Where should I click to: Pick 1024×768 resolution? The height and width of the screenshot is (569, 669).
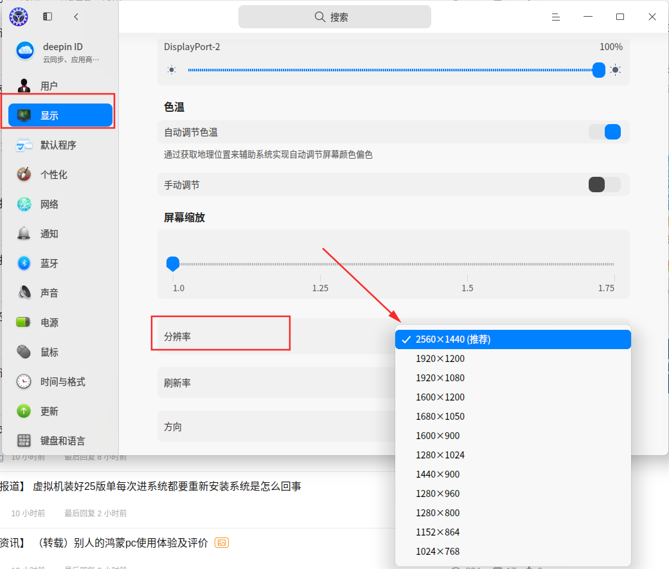tap(513, 551)
